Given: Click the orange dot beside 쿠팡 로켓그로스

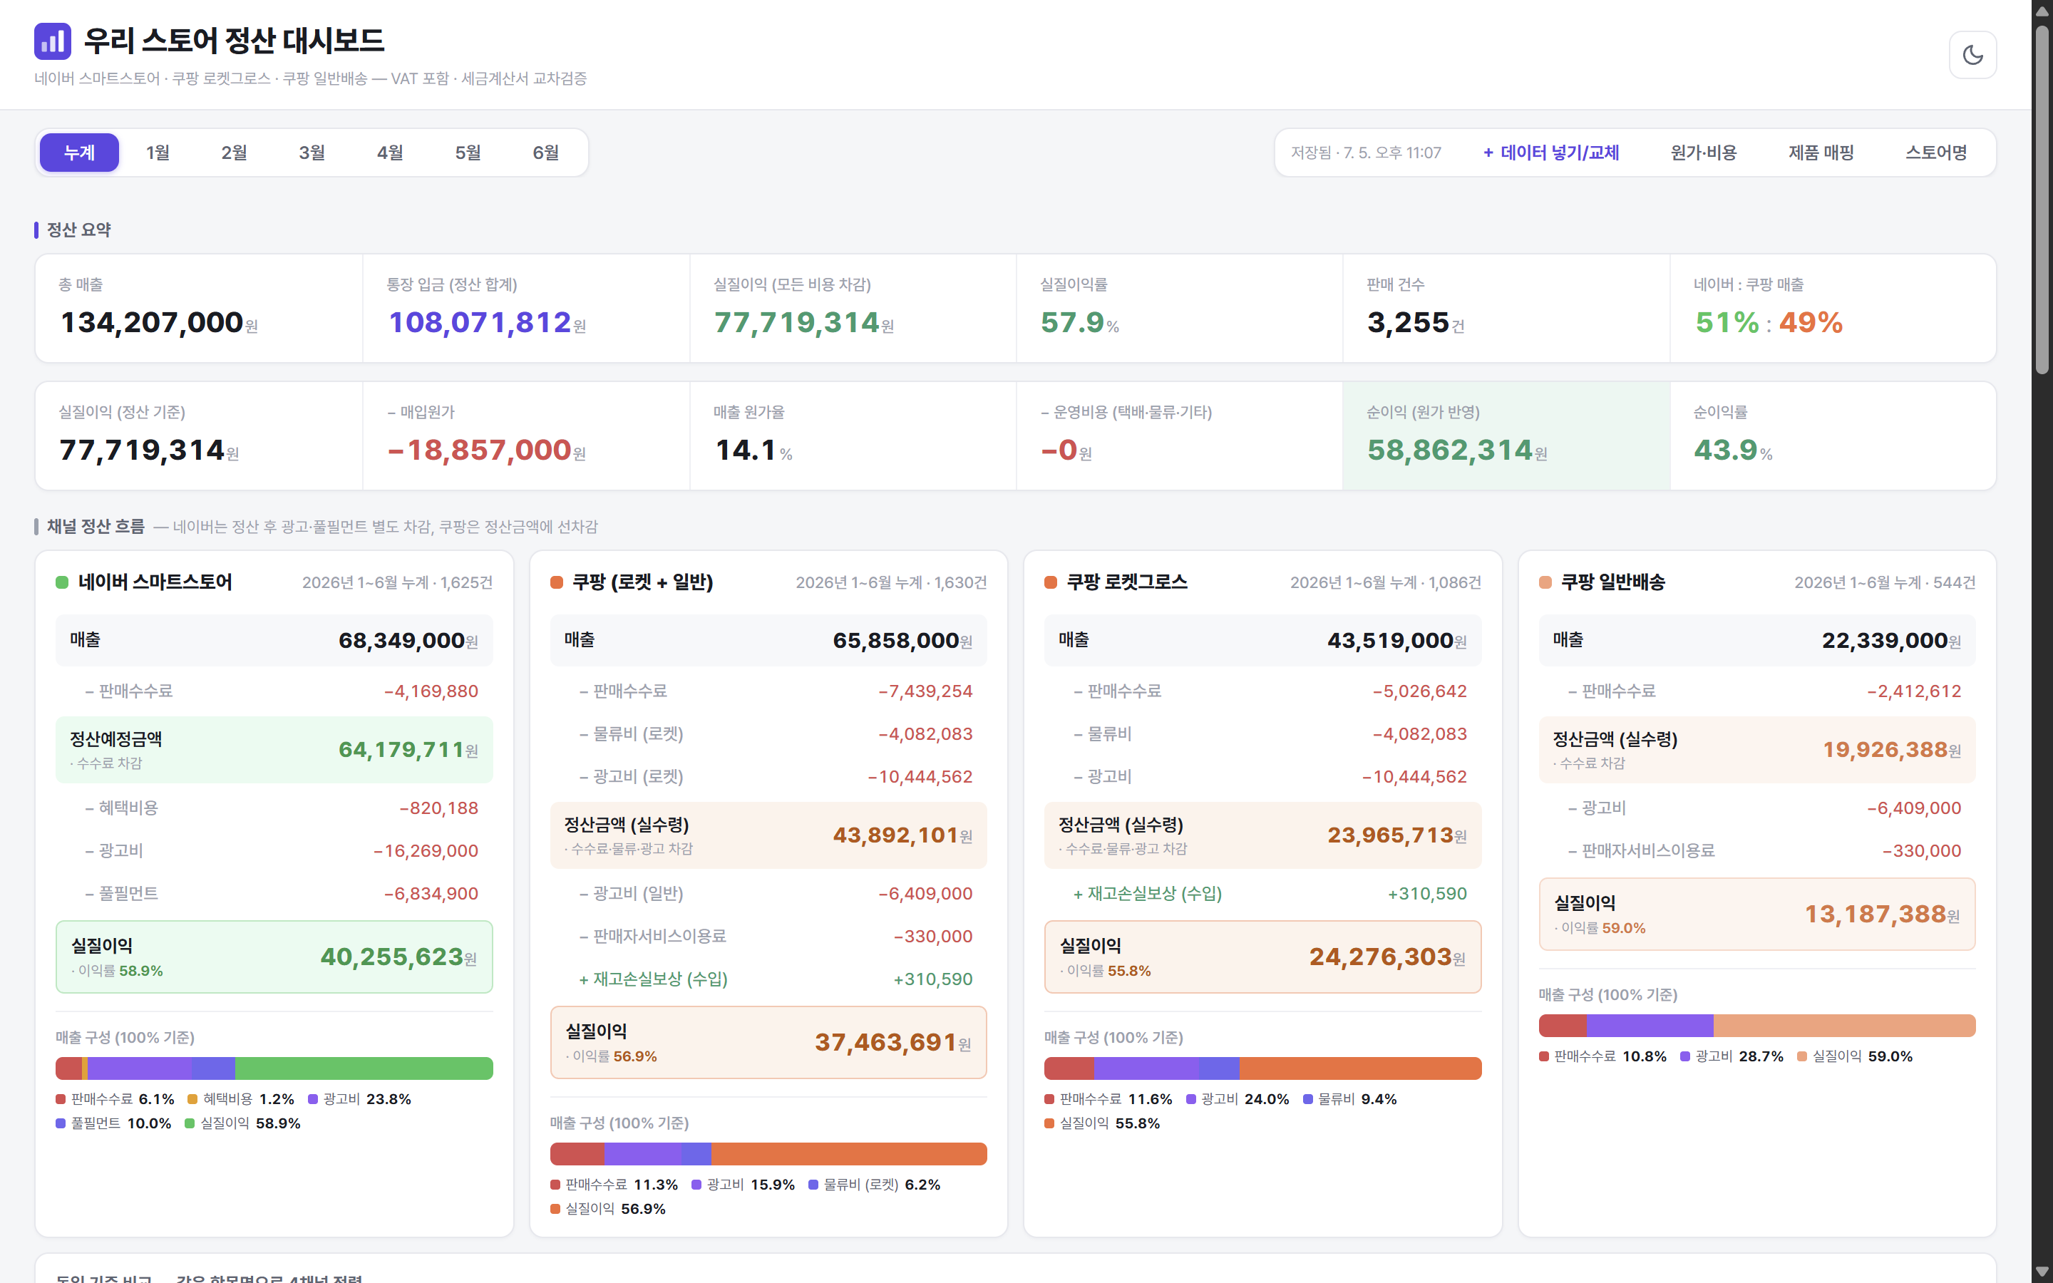Looking at the screenshot, I should 1050,582.
